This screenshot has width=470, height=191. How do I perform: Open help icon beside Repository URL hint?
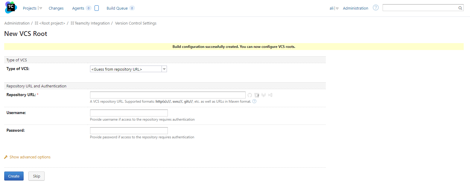click(x=254, y=101)
